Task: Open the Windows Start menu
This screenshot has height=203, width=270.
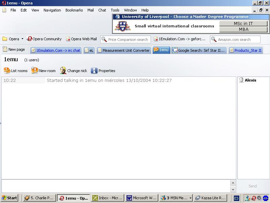Action: tap(9, 198)
